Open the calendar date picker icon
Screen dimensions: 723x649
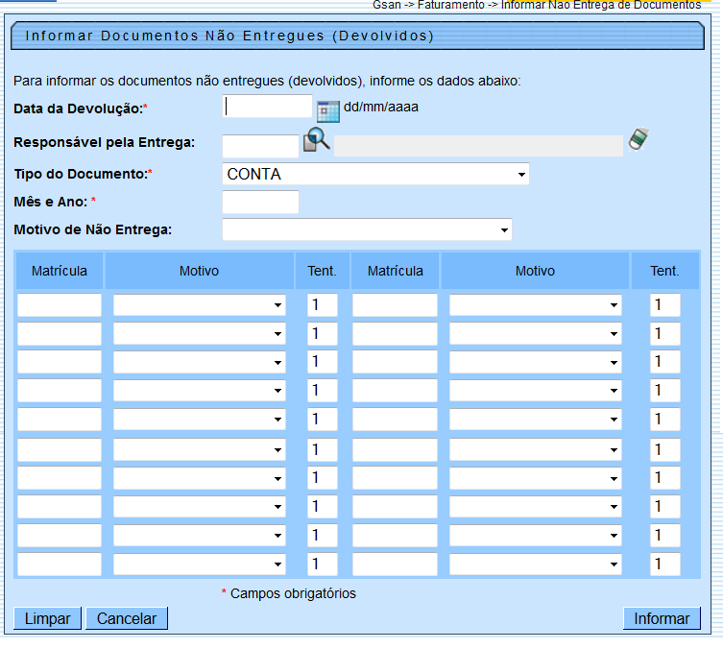click(328, 109)
